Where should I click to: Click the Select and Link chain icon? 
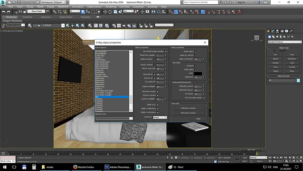coord(55,12)
